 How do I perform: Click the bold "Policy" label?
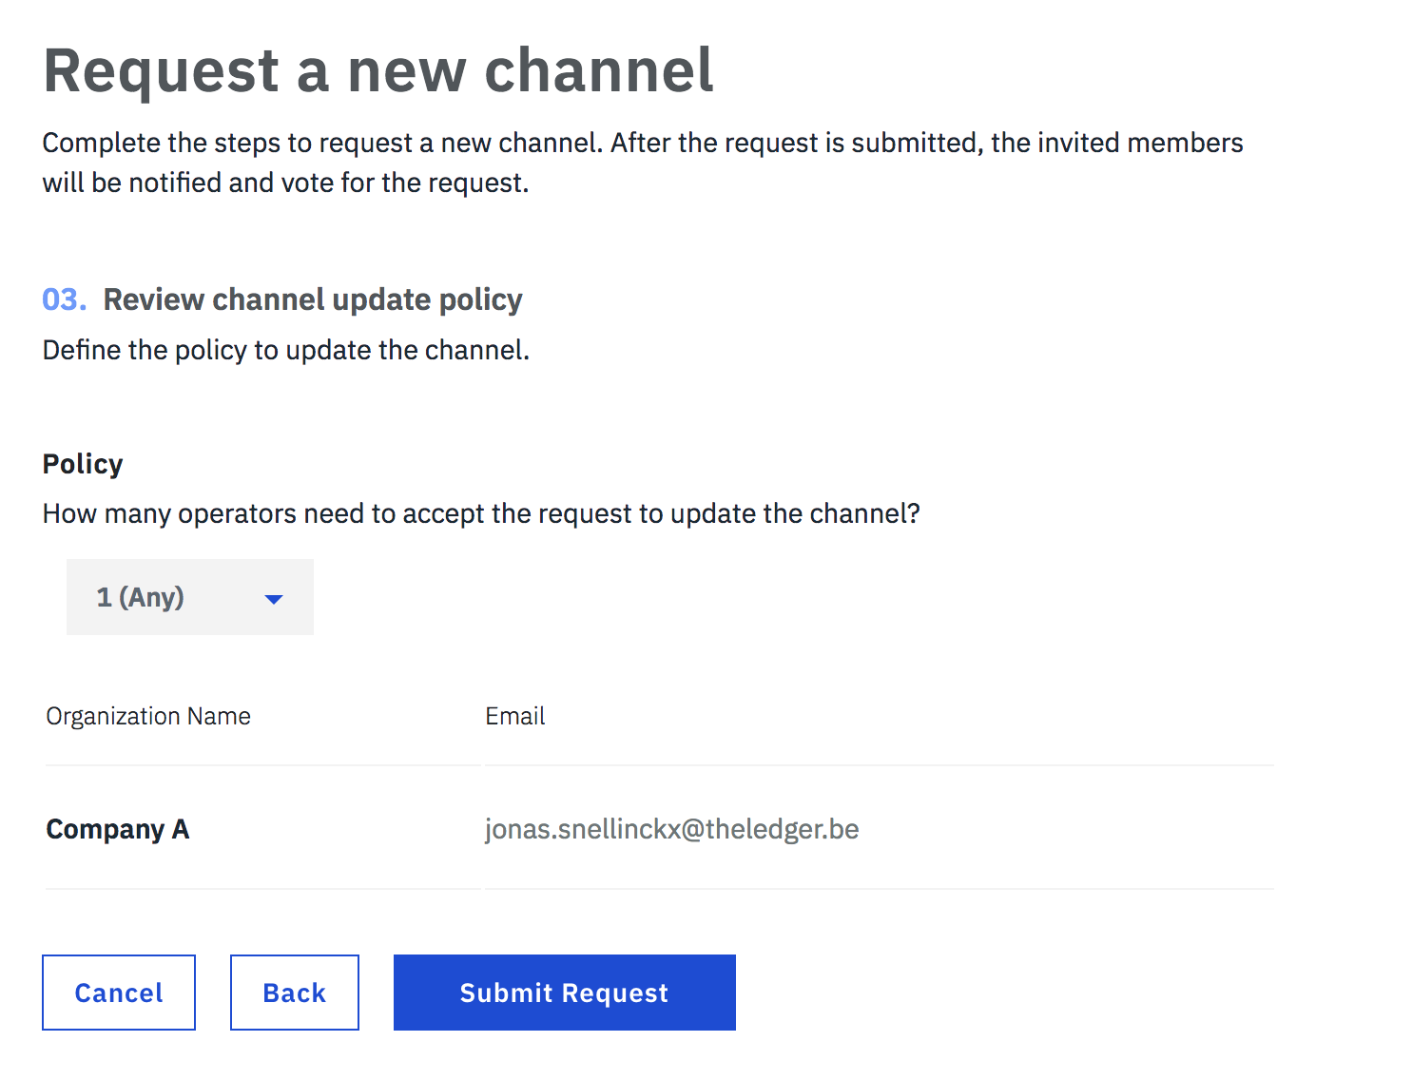pos(83,464)
